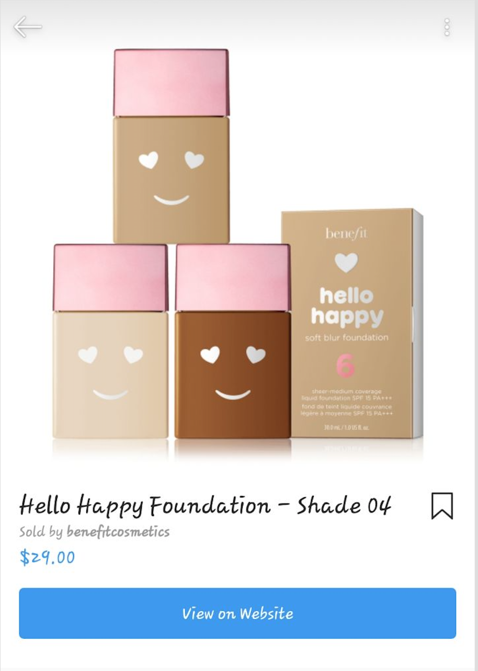Click the benefit logo on the box

346,233
